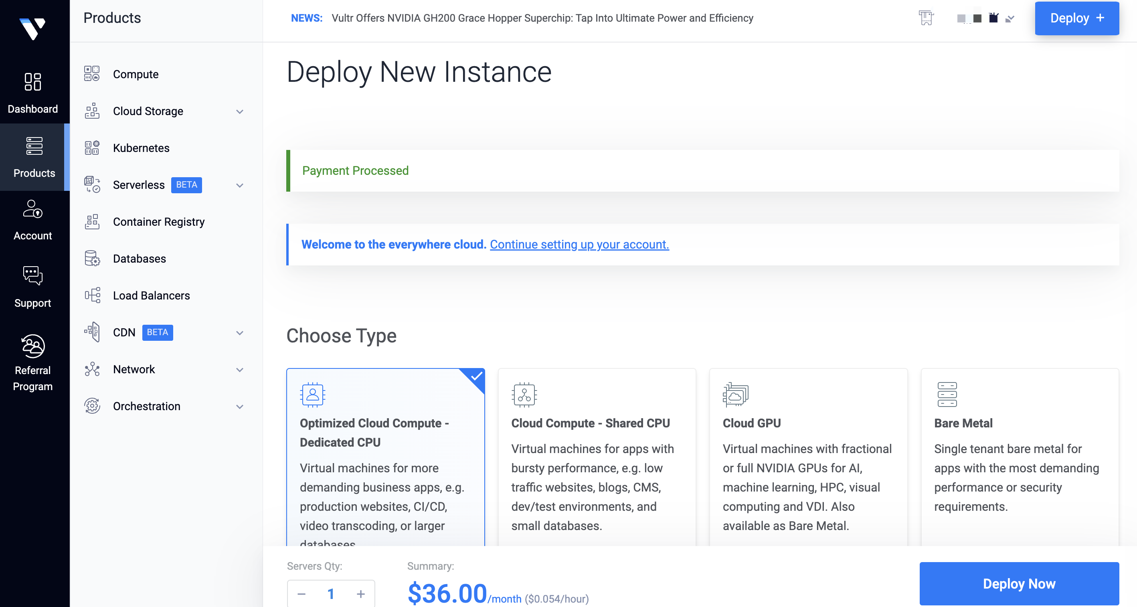Click the Network nodes icon
The height and width of the screenshot is (607, 1137).
(x=92, y=369)
